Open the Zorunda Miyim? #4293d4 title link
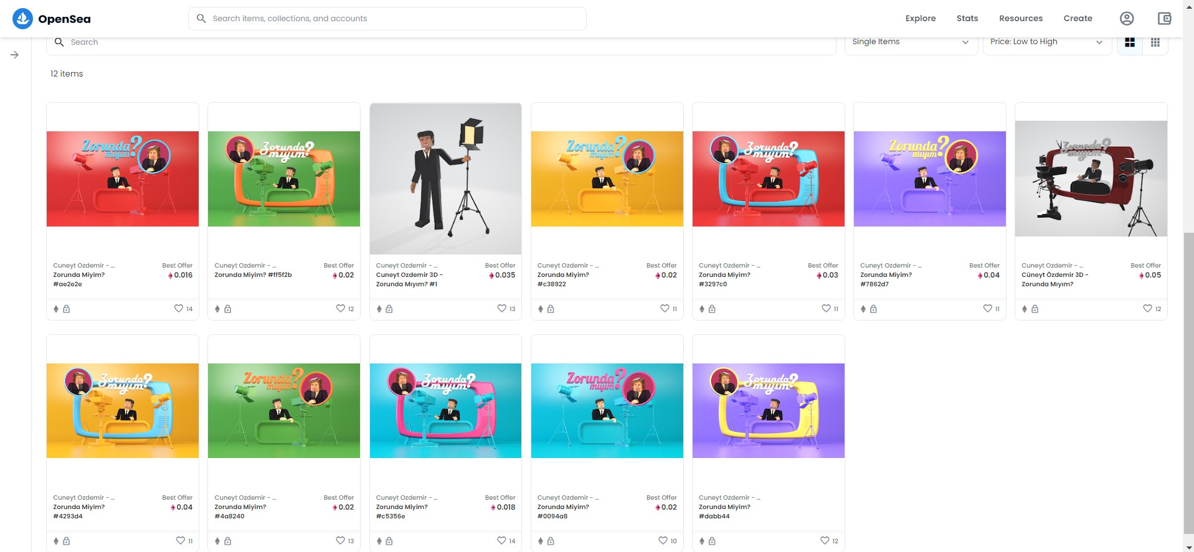The image size is (1194, 552). point(79,512)
